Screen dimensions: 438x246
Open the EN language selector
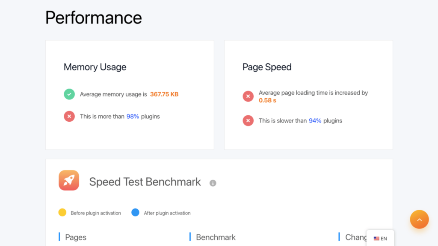(x=380, y=238)
